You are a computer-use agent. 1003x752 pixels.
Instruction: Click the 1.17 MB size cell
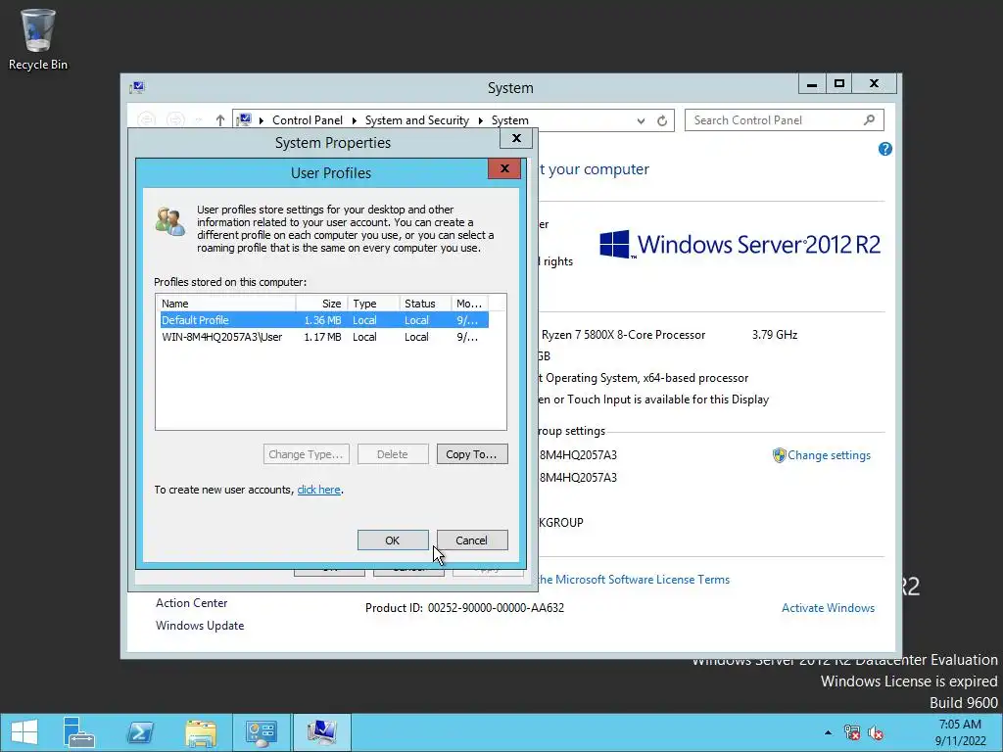(x=322, y=337)
